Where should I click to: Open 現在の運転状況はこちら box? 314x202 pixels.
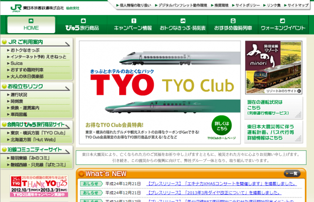[x=274, y=108]
